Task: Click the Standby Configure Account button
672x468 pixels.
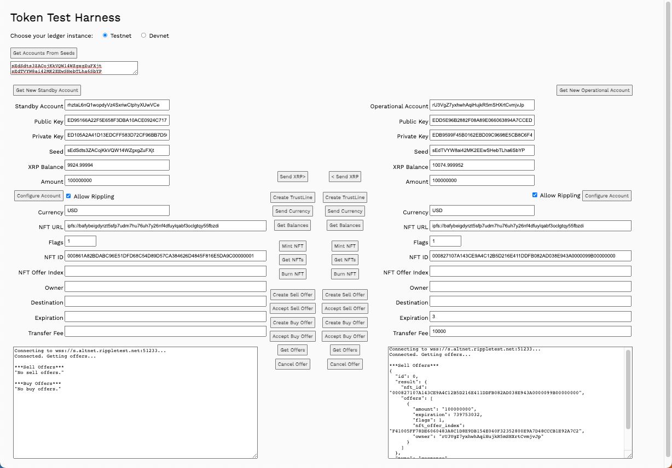Action: click(x=39, y=196)
